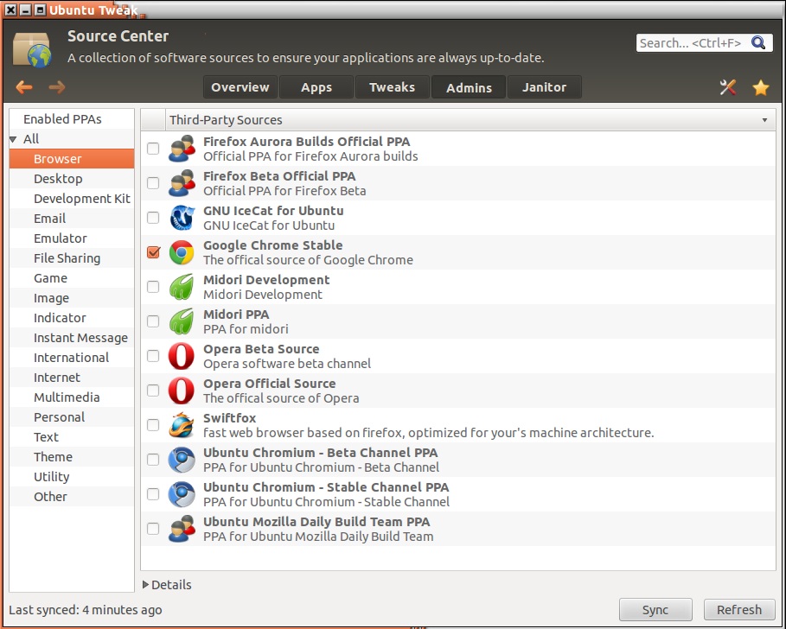
Task: Check Ubuntu Mozilla Daily Build Team box
Action: pyautogui.click(x=153, y=528)
